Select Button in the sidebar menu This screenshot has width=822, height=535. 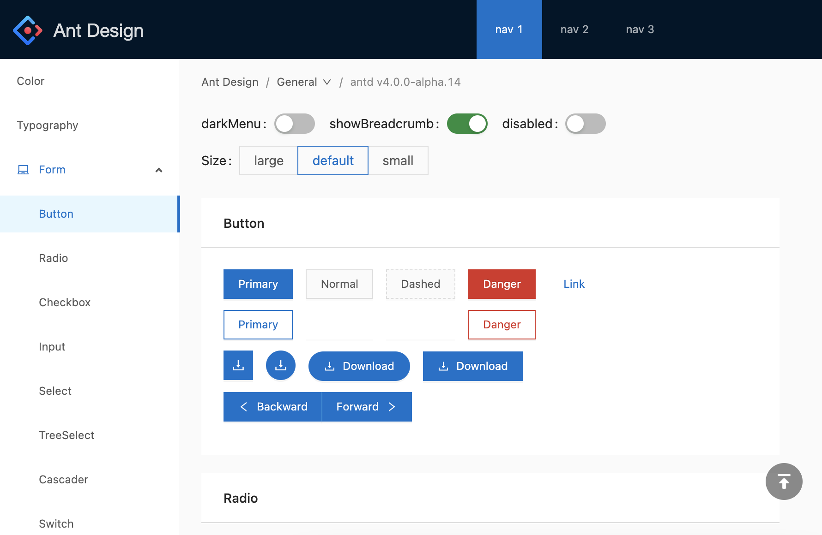click(90, 214)
